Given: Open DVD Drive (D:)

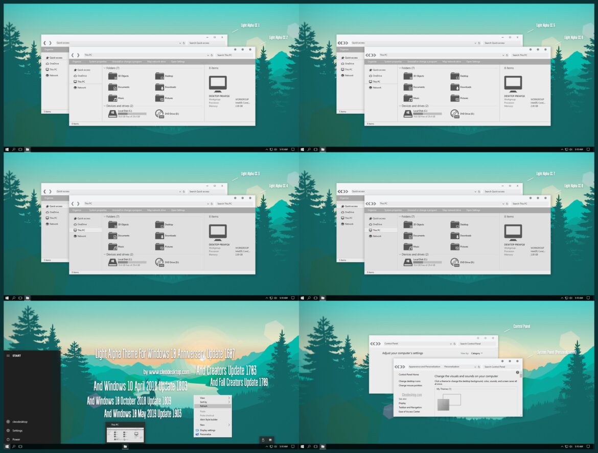Looking at the screenshot, I should 172,113.
